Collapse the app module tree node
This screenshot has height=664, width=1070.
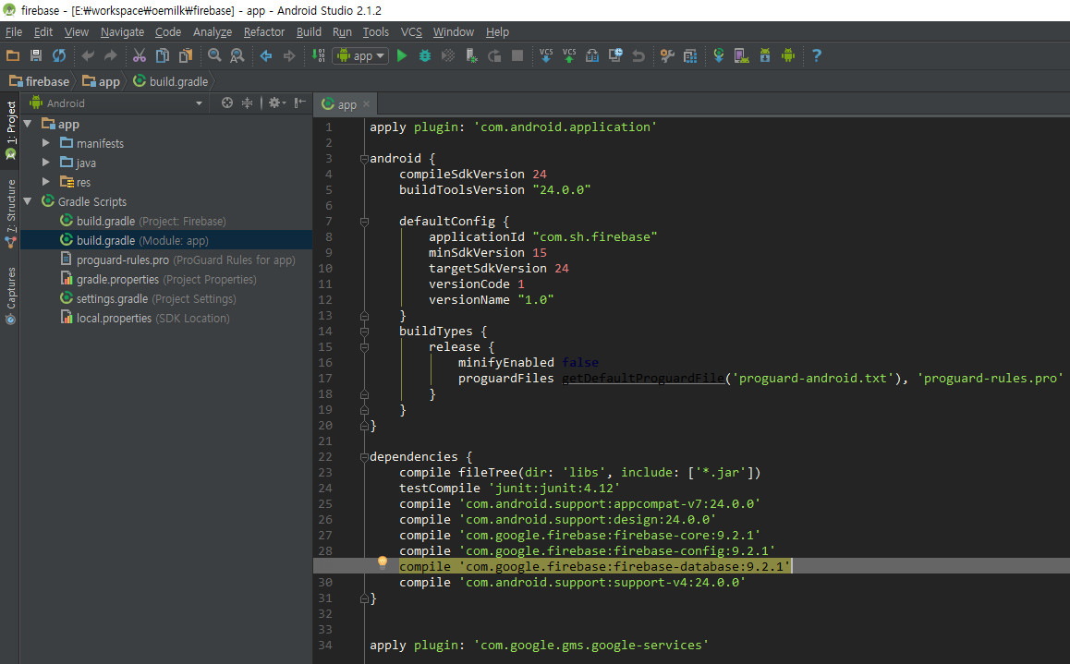point(28,124)
